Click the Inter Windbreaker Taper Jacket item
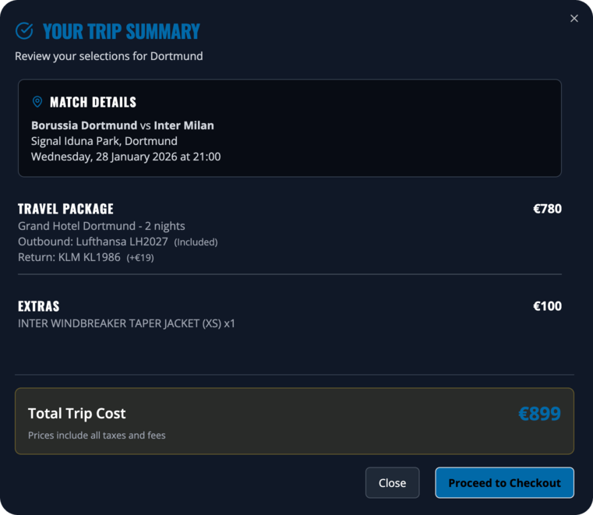Screen dimensions: 593x515 pos(126,323)
